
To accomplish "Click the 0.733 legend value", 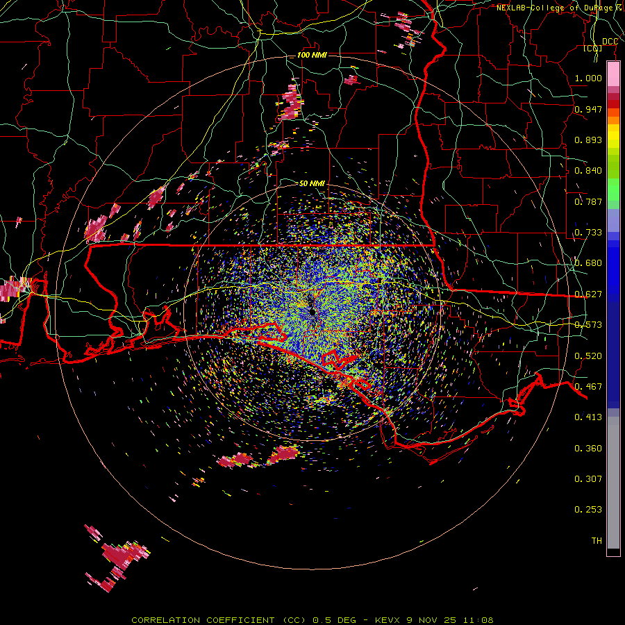I will click(x=588, y=233).
